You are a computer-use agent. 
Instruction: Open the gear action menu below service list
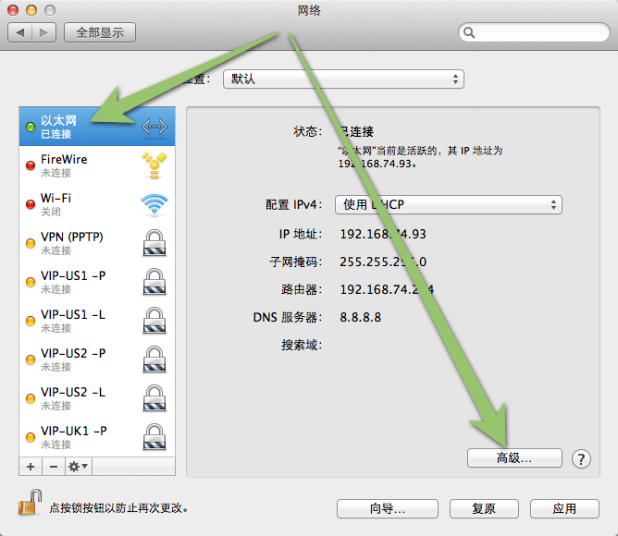coord(78,467)
